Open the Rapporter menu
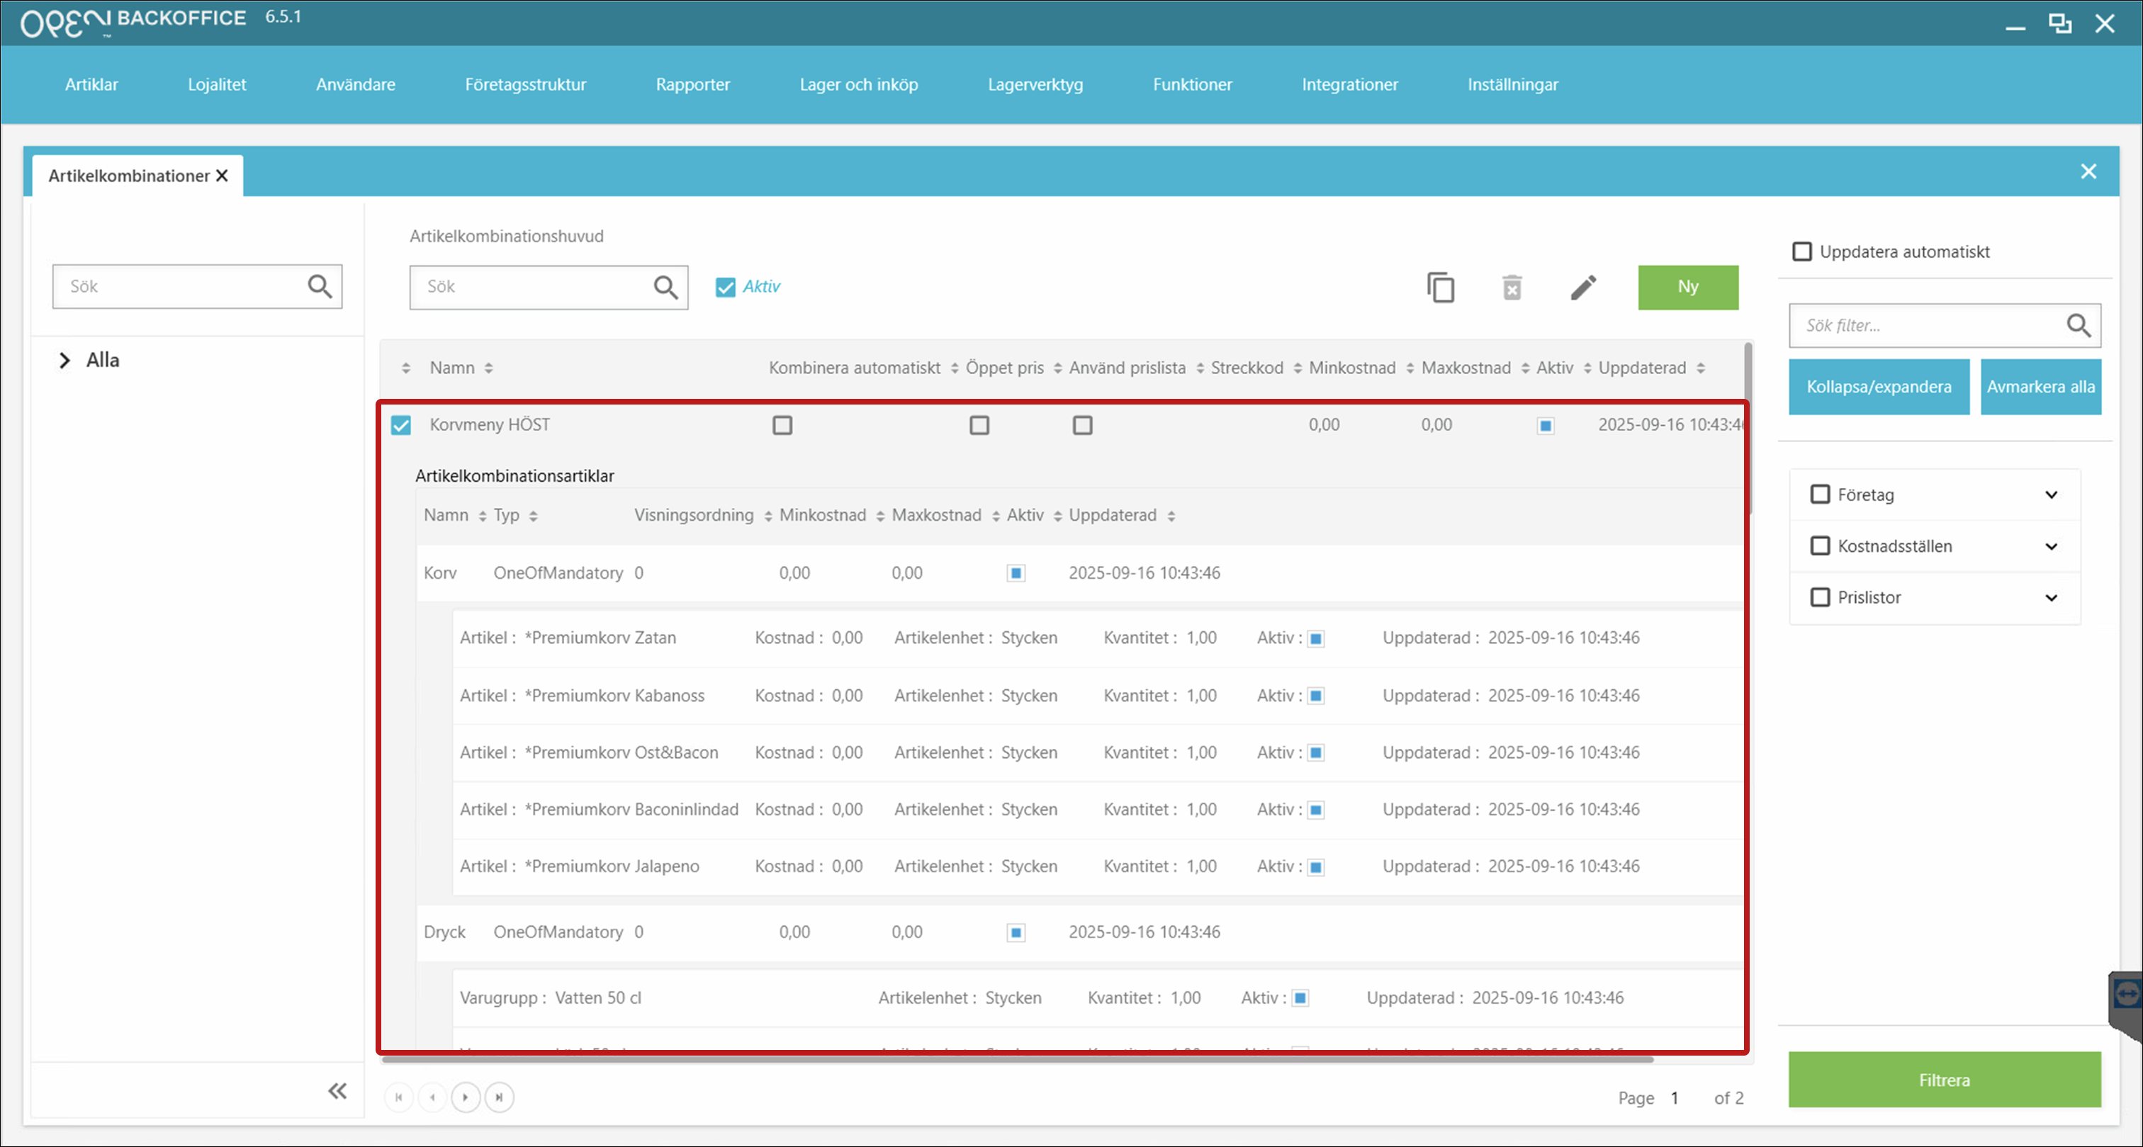 (692, 85)
